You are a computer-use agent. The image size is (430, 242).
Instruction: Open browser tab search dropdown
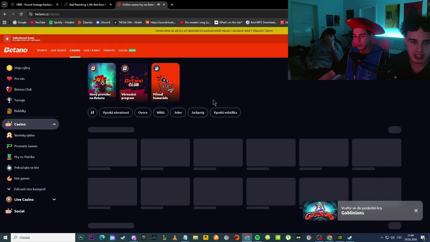[4, 5]
